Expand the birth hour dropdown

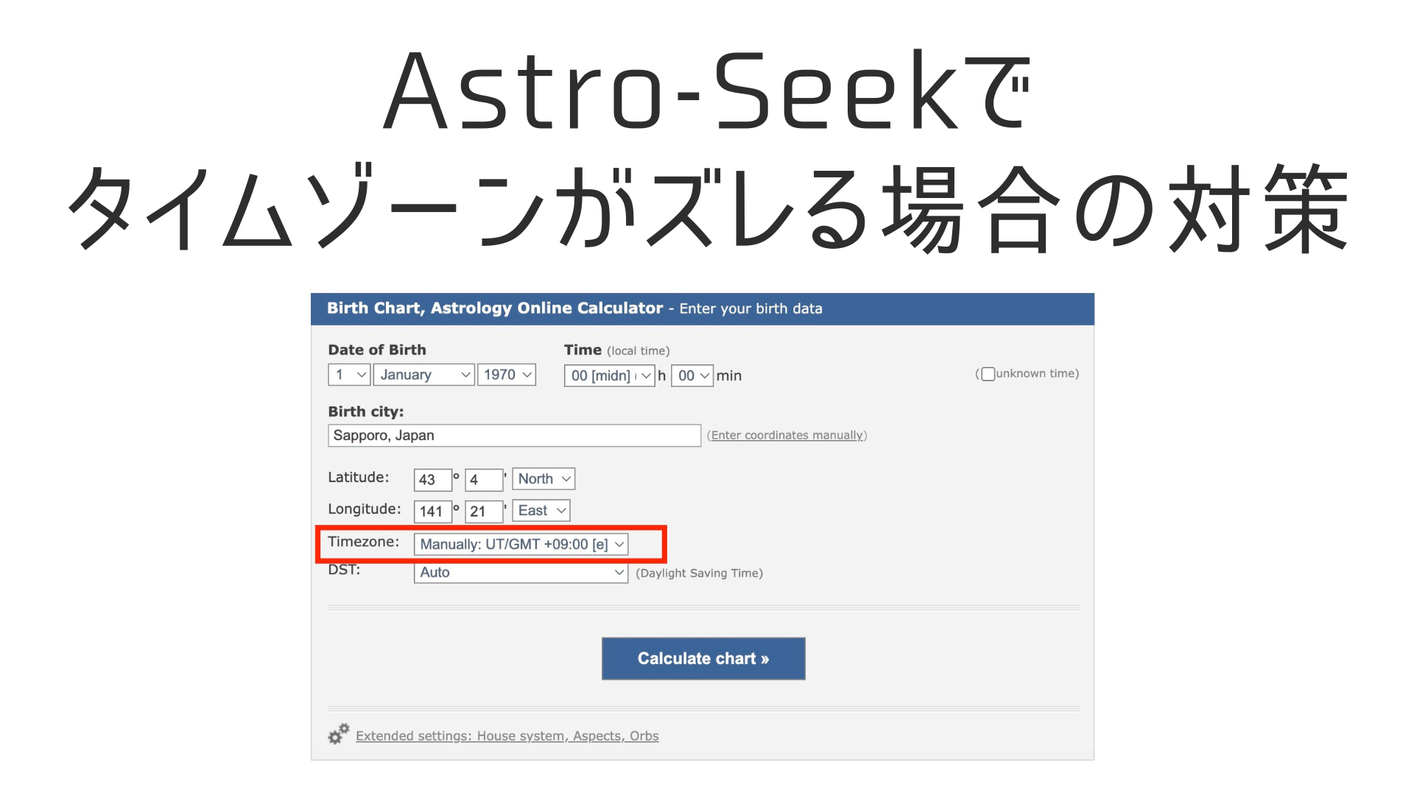(x=609, y=375)
